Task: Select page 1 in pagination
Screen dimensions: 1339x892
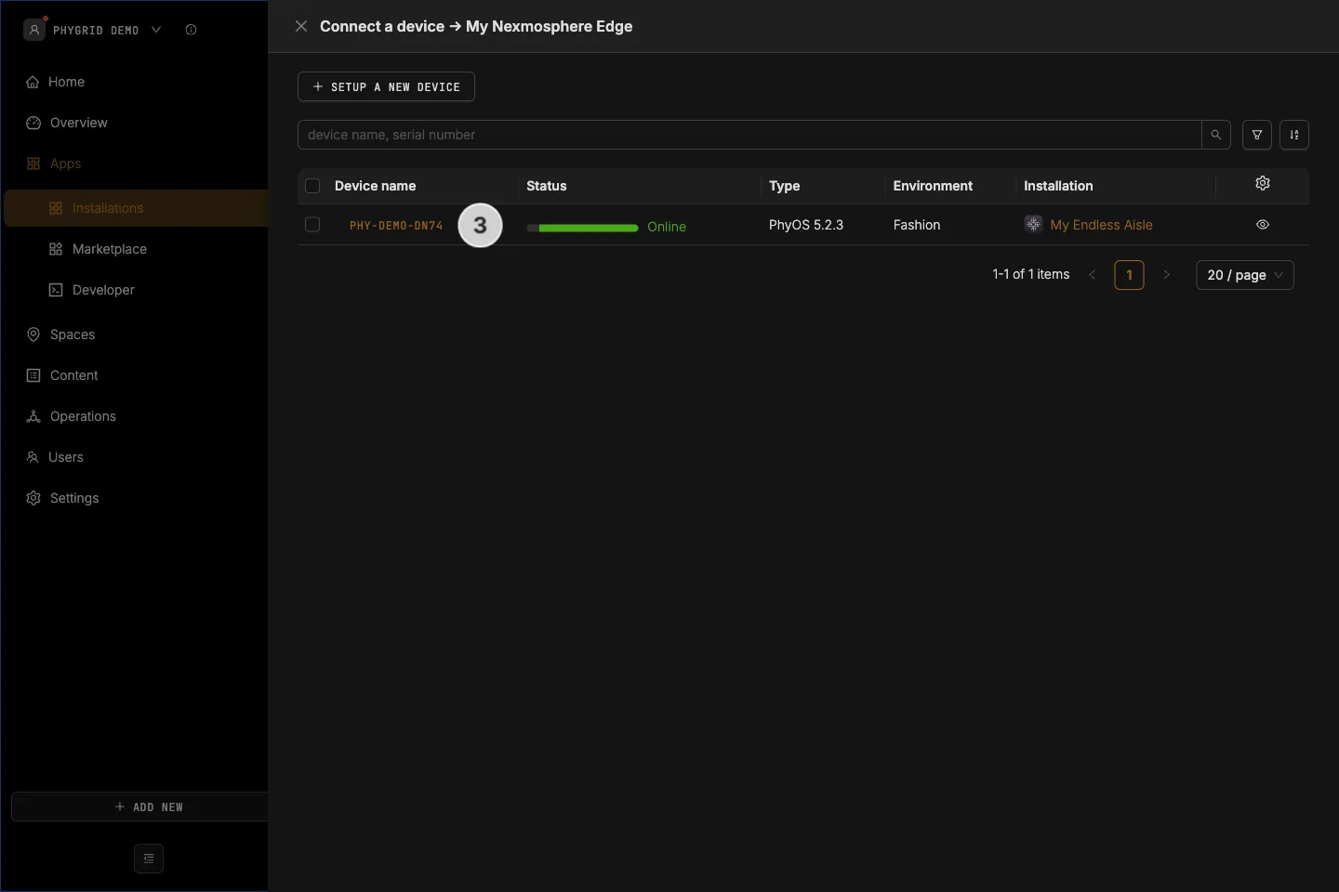Action: pyautogui.click(x=1129, y=275)
